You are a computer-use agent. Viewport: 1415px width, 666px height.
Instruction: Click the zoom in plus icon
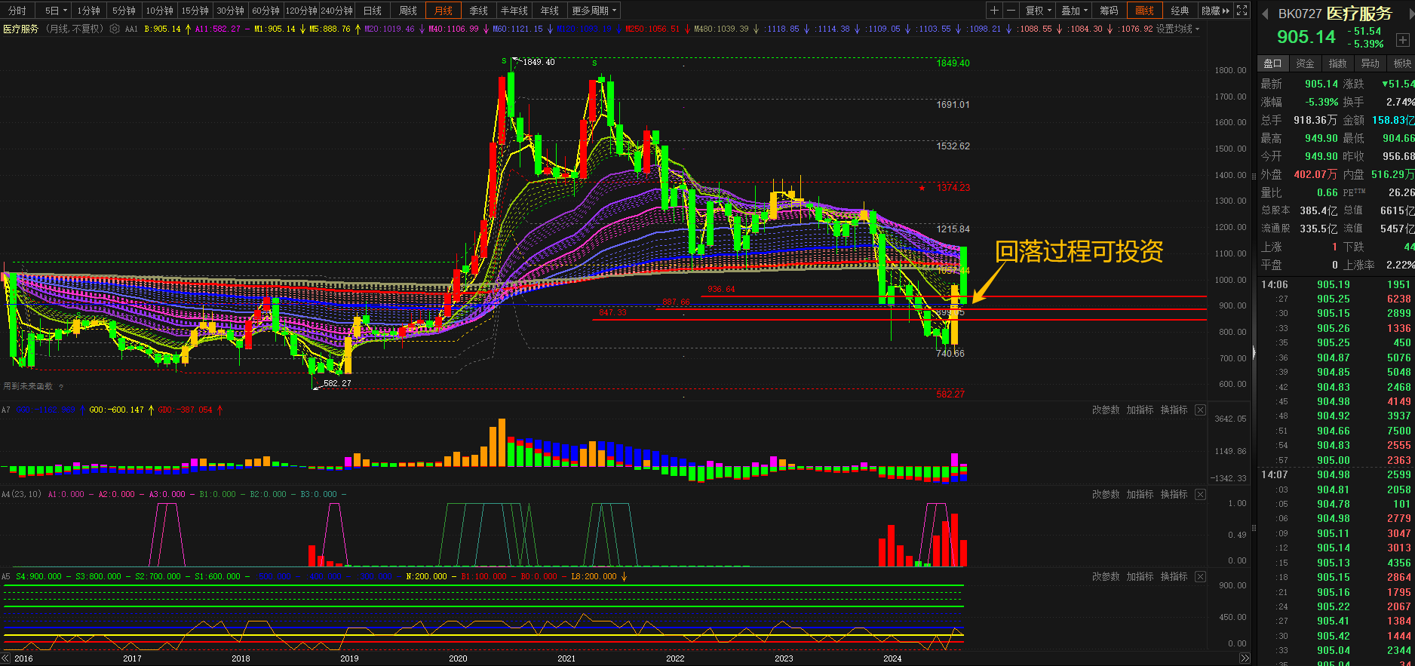[x=994, y=11]
